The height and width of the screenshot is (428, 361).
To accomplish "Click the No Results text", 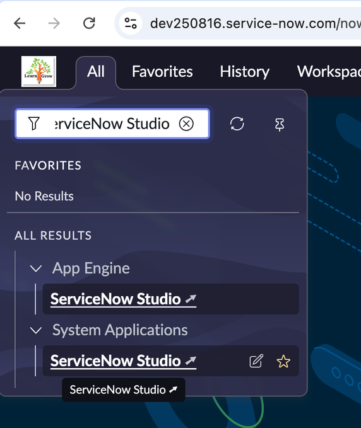I will click(x=44, y=196).
